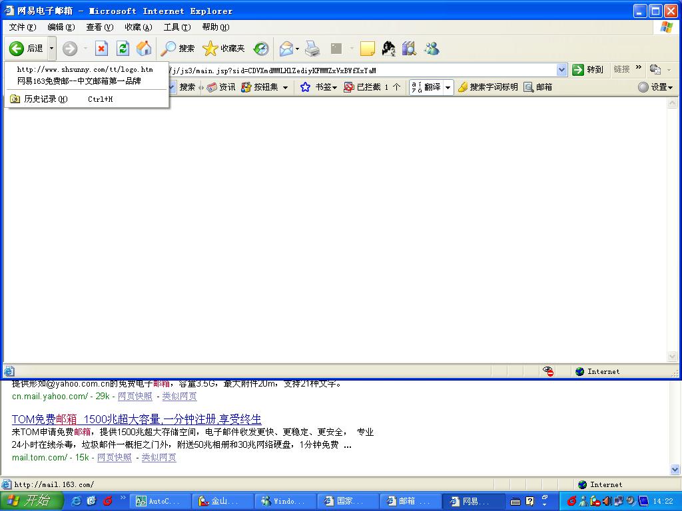Click the greyed Forward arrow button
The width and height of the screenshot is (682, 511).
[x=69, y=48]
